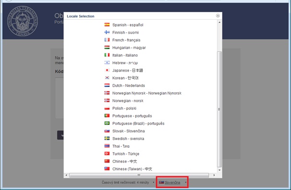Open the Slovenčina language link in footer
The height and width of the screenshot is (190, 291).
coord(172,182)
